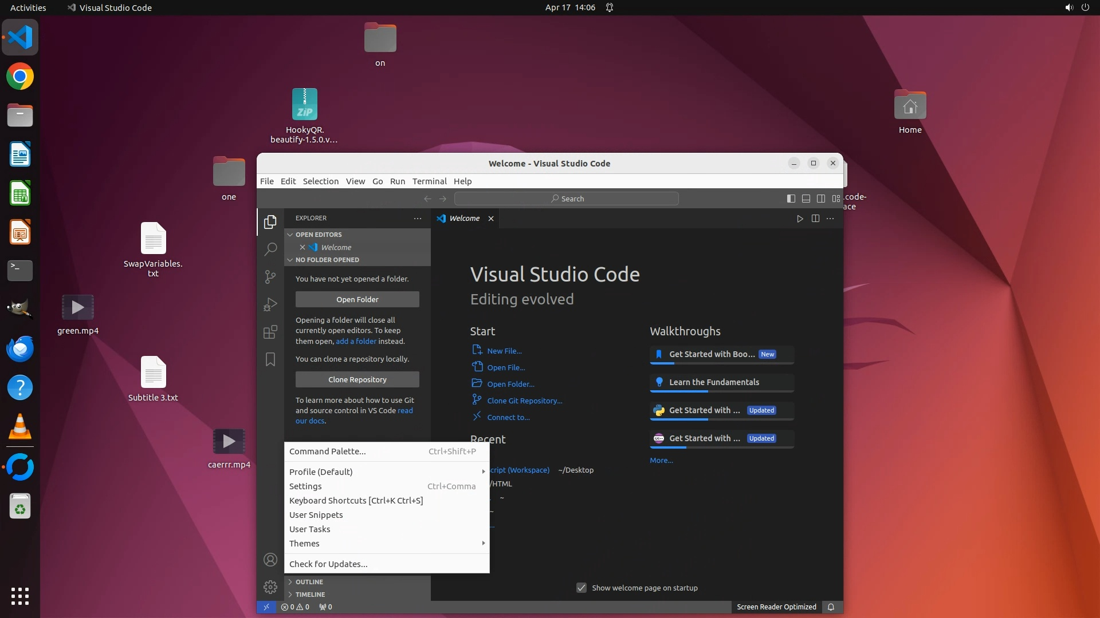
Task: Toggle the bottom panel layout icon
Action: point(806,199)
